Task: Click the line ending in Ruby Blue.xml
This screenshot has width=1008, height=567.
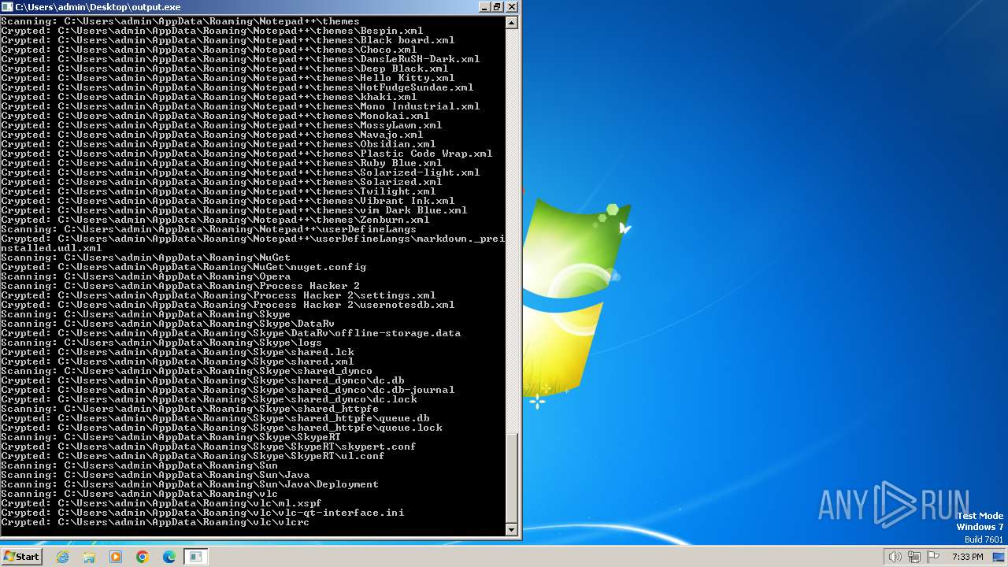Action: (221, 163)
